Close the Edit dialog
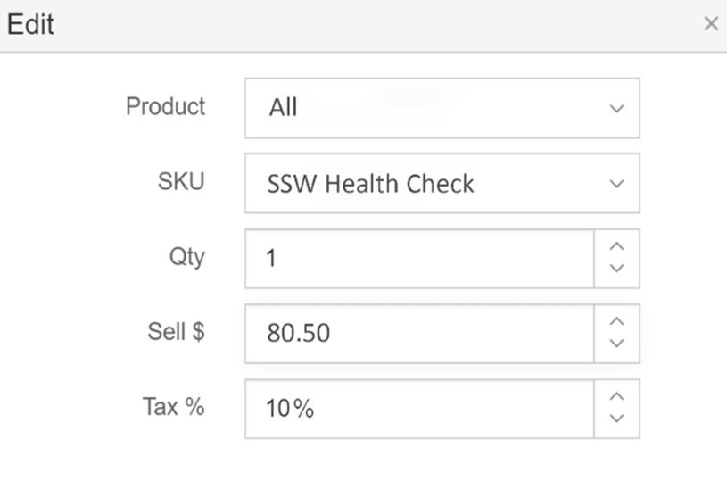This screenshot has width=727, height=481. pos(711,24)
